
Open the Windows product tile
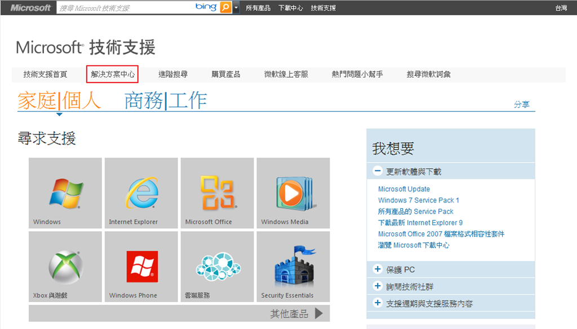click(65, 193)
